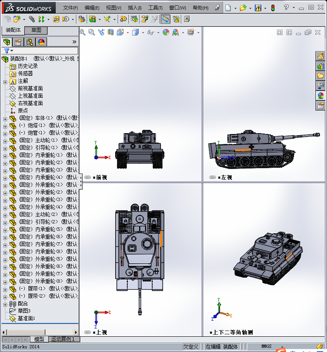The image size is (327, 352).
Task: Open the Insert Components dropdown arrow
Action: pyautogui.click(x=24, y=20)
